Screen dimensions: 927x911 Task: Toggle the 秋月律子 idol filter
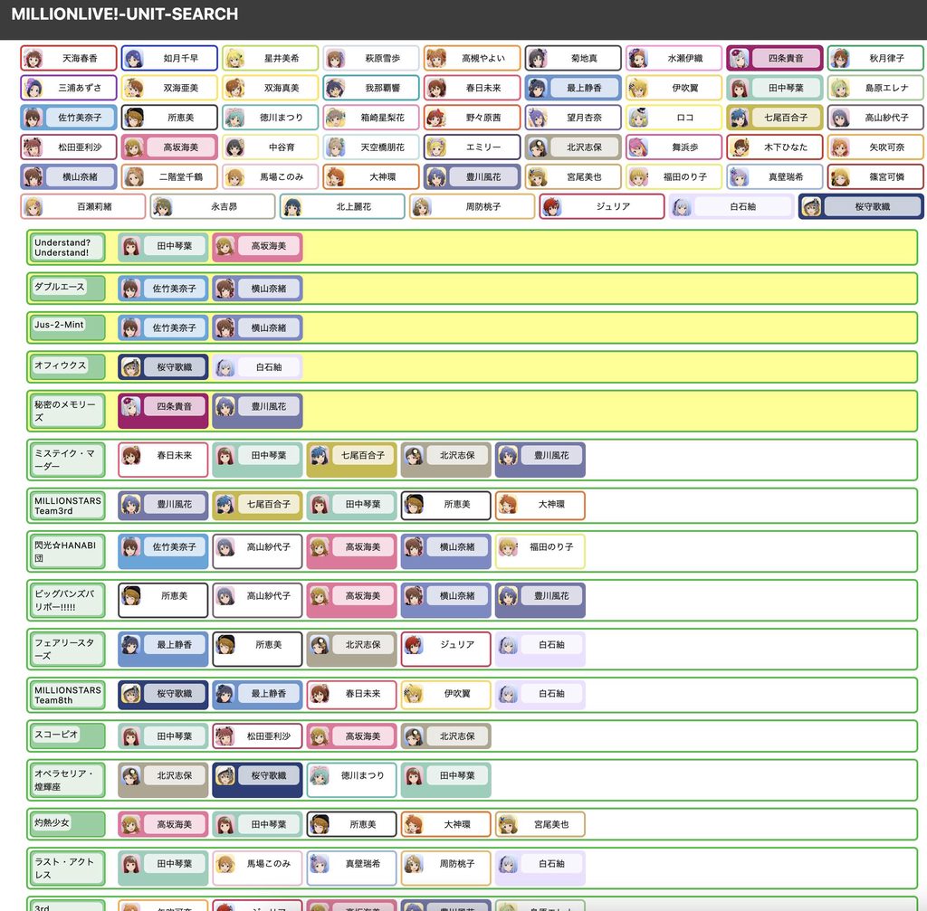[875, 58]
